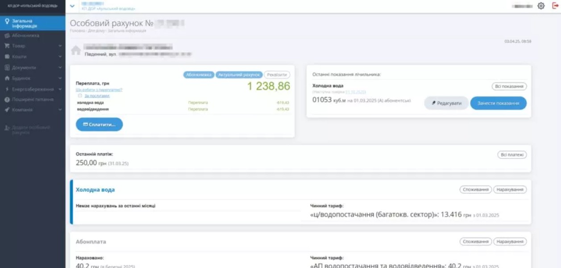Click the Редагувати meter reading button

(x=446, y=103)
